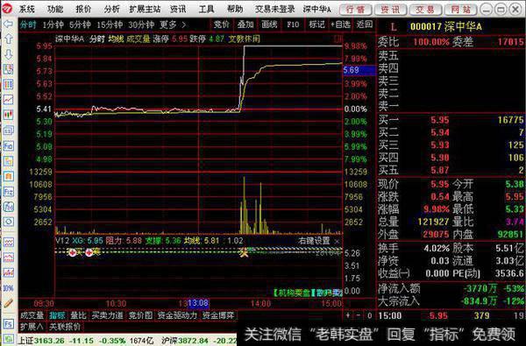Click the 关联报价 tab at bottom
526x346 pixels.
point(65,327)
